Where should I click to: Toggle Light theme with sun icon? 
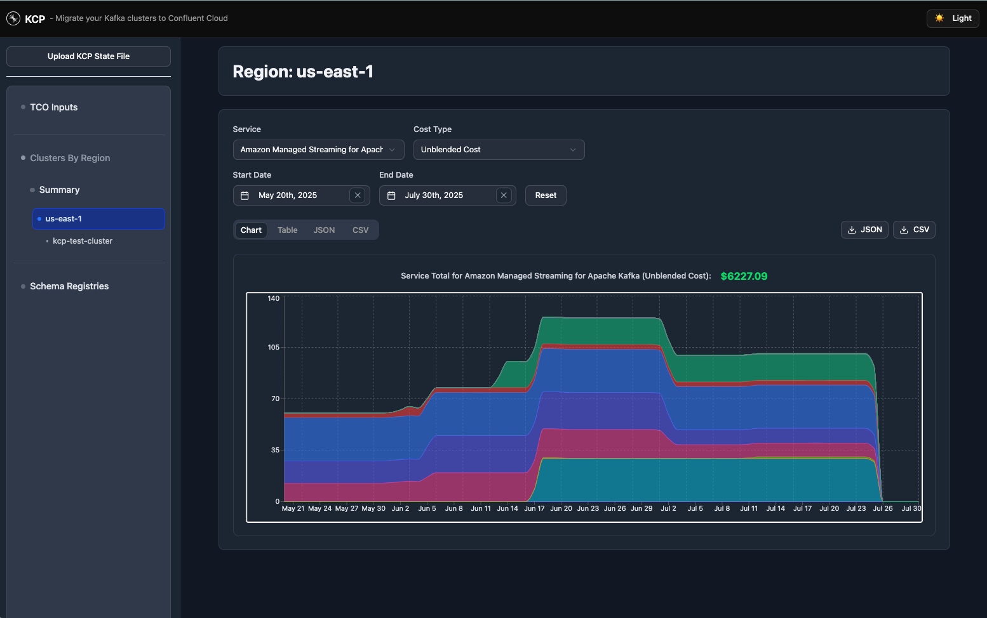[x=953, y=18]
